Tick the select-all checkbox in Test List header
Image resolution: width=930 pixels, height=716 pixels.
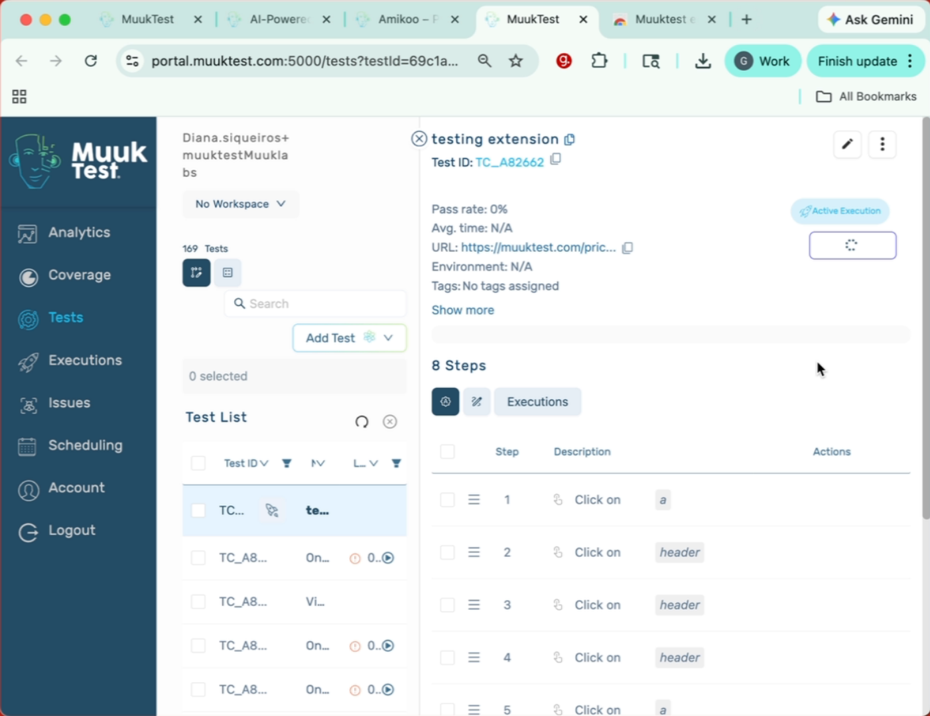tap(198, 463)
